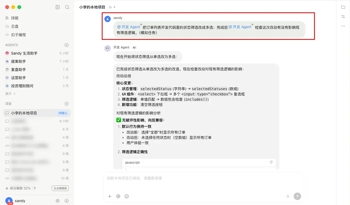Screen dimensions: 350x205
Task: Open 小李的本地项目 in the project list
Action: (37, 113)
